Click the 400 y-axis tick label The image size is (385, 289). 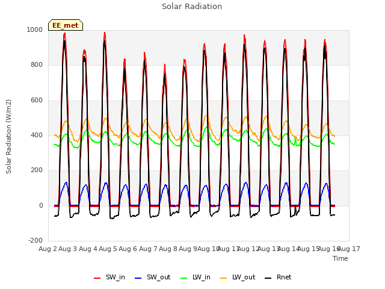37,135
